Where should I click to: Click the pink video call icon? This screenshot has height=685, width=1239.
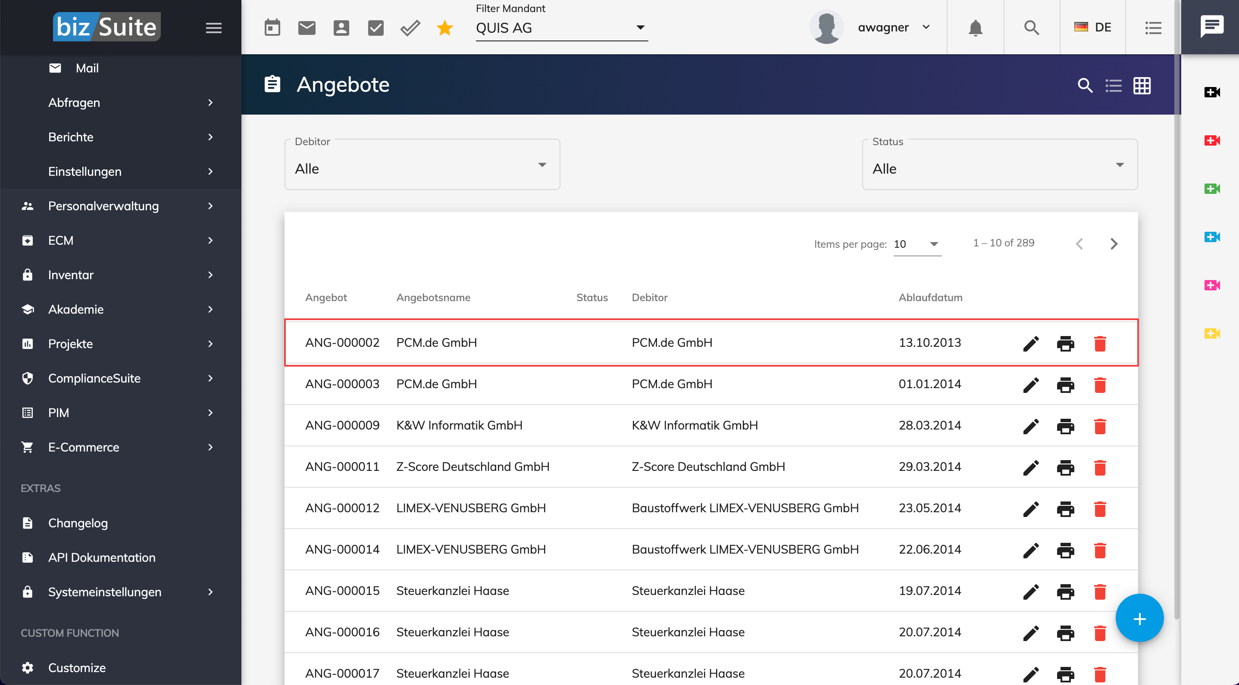pyautogui.click(x=1212, y=285)
